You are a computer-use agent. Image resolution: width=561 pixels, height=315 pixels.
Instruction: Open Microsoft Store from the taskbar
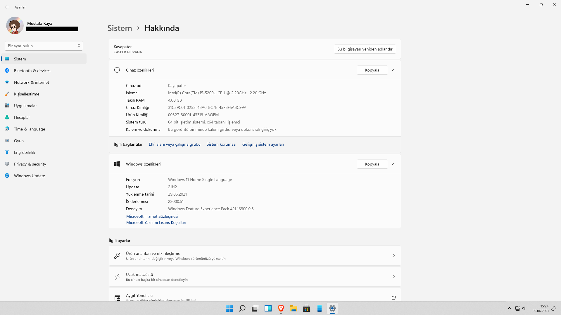(306, 308)
